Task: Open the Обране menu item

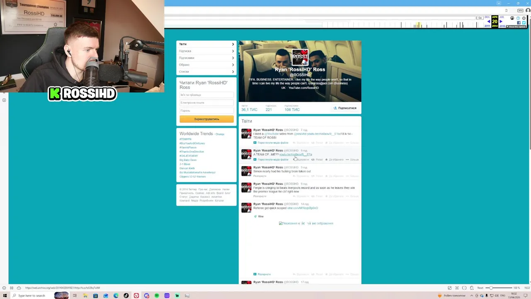Action: 206,65
